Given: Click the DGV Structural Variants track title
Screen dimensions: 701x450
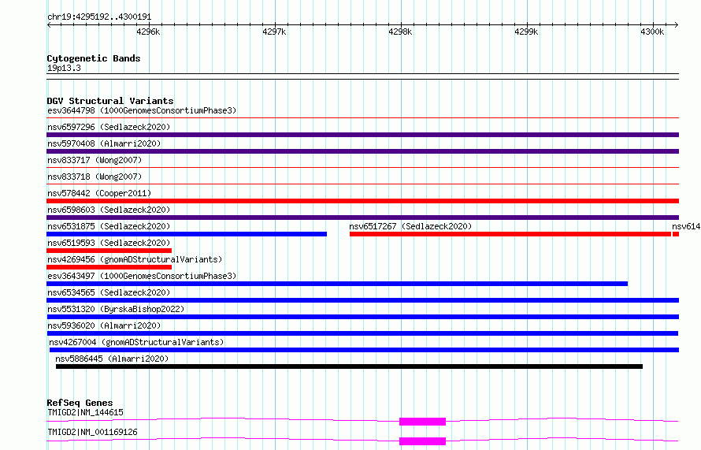Looking at the screenshot, I should 110,101.
